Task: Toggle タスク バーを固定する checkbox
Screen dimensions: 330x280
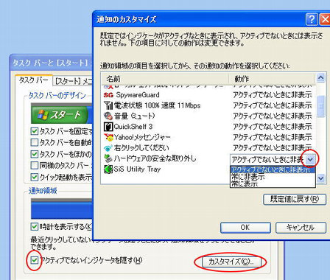Action: click(x=35, y=131)
